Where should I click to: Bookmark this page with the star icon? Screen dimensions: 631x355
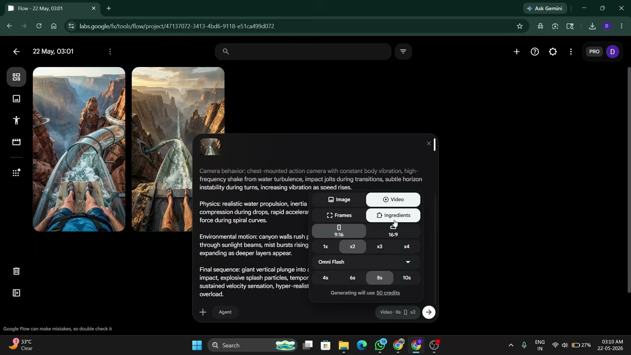(x=520, y=26)
